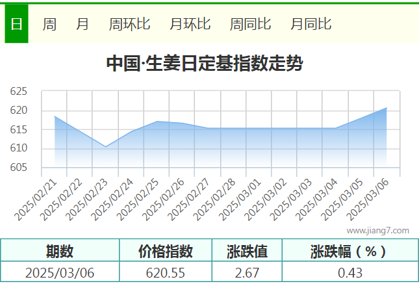Click the 涨跌值 column header
Image resolution: width=419 pixels, height=286 pixels.
tap(247, 252)
